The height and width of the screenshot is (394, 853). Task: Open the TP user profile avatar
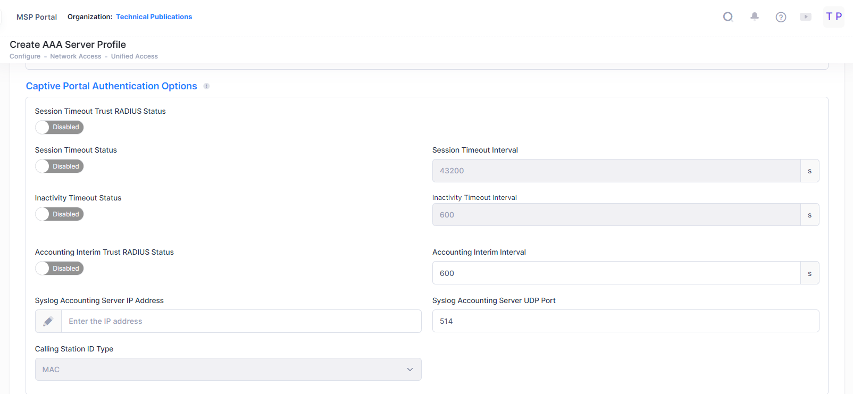[833, 16]
